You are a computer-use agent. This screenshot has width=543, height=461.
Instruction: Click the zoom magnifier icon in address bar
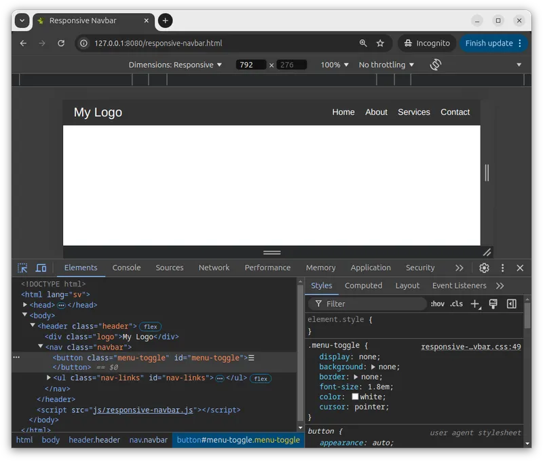tap(363, 43)
